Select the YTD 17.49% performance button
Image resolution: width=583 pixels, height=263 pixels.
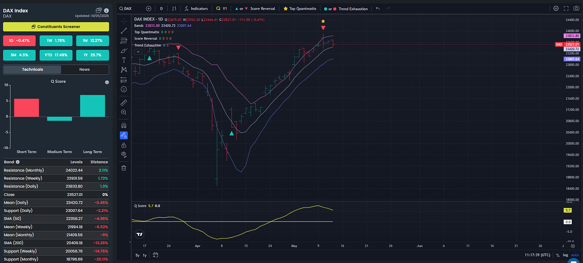tap(56, 55)
